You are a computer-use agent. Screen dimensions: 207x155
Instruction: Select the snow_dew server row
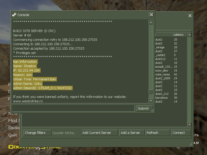171,71
